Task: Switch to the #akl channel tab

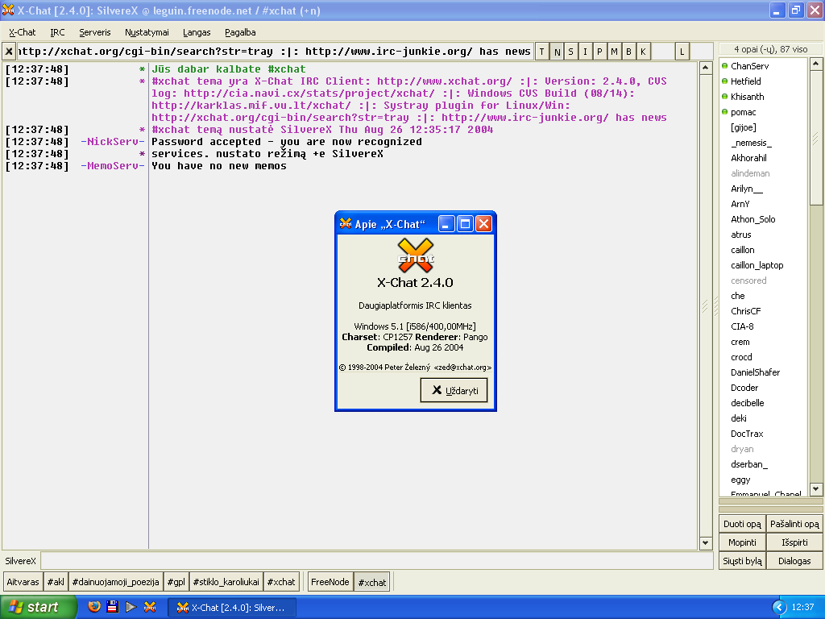Action: (56, 582)
